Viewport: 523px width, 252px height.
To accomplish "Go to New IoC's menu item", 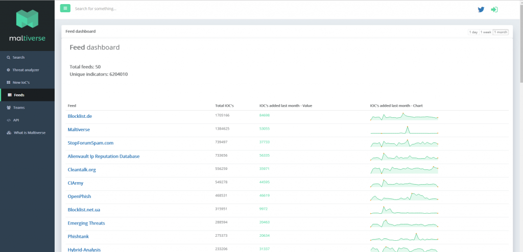I will tap(28, 82).
